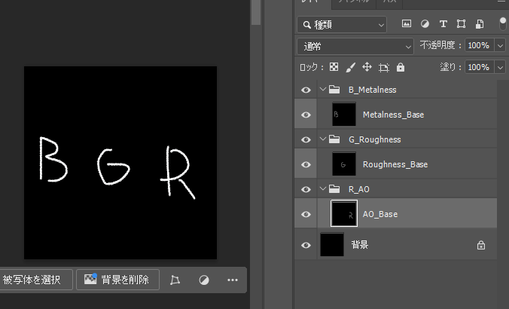Hide the Metalness_Base layer
The image size is (509, 309).
[x=306, y=115]
